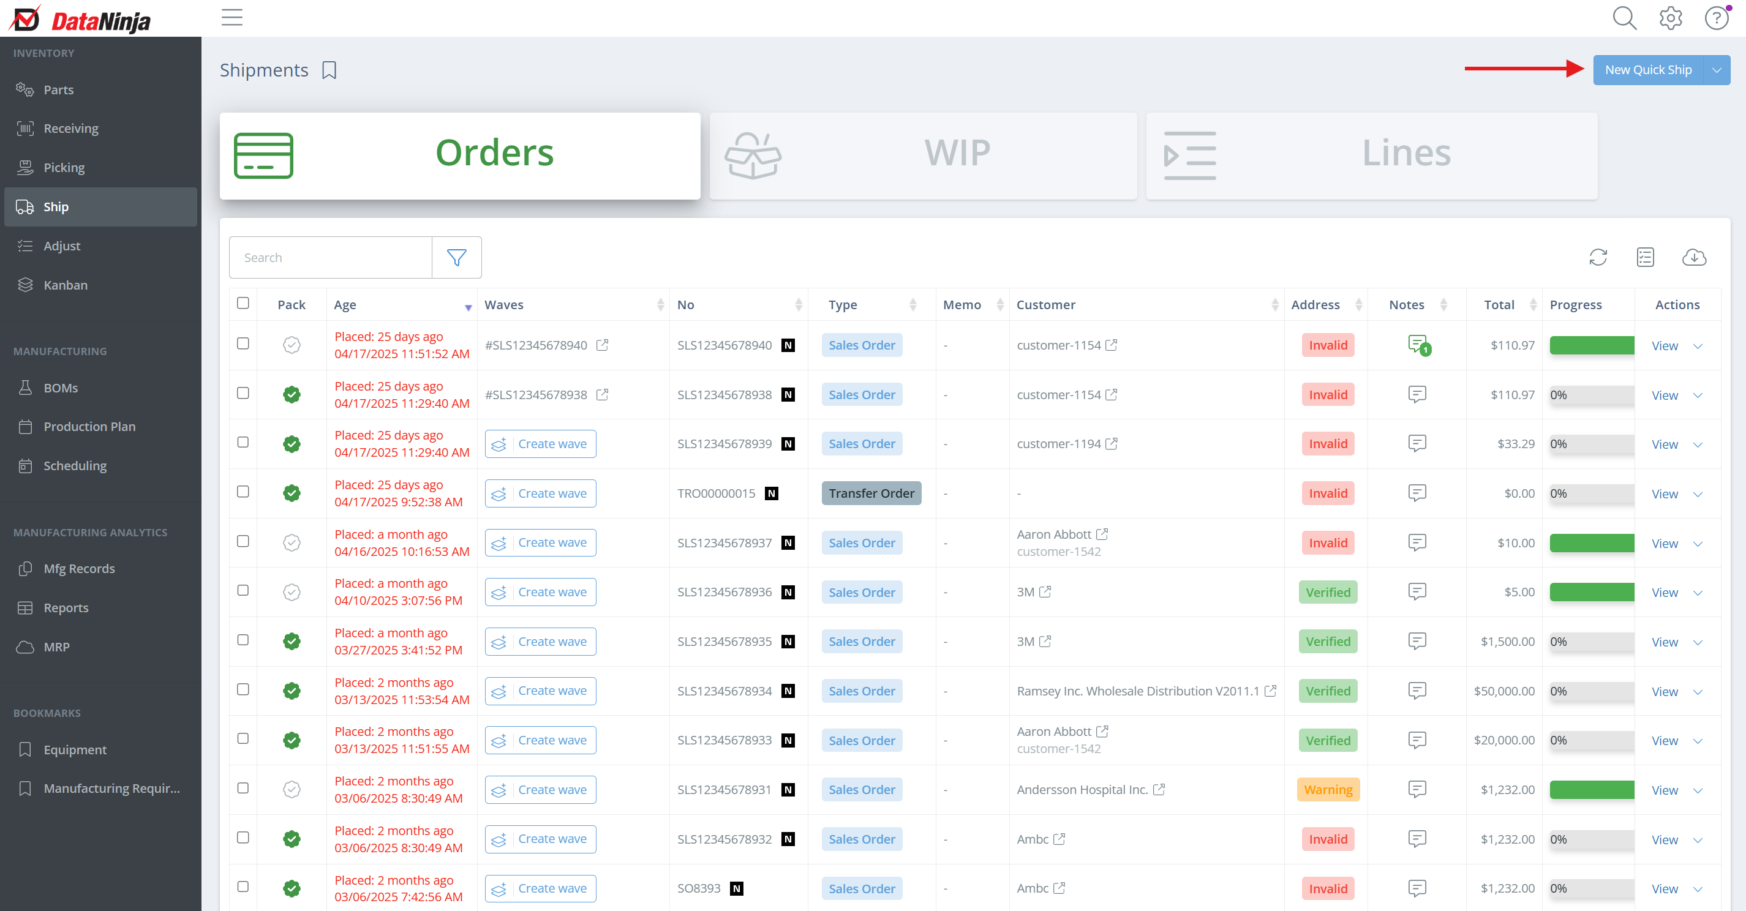Click the refresh icon above the table

point(1598,258)
